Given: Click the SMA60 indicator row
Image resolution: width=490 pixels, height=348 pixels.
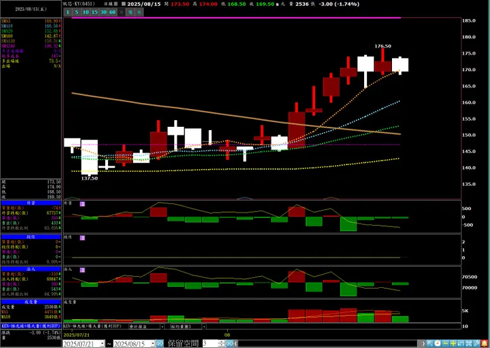Looking at the screenshot, I should coord(31,36).
